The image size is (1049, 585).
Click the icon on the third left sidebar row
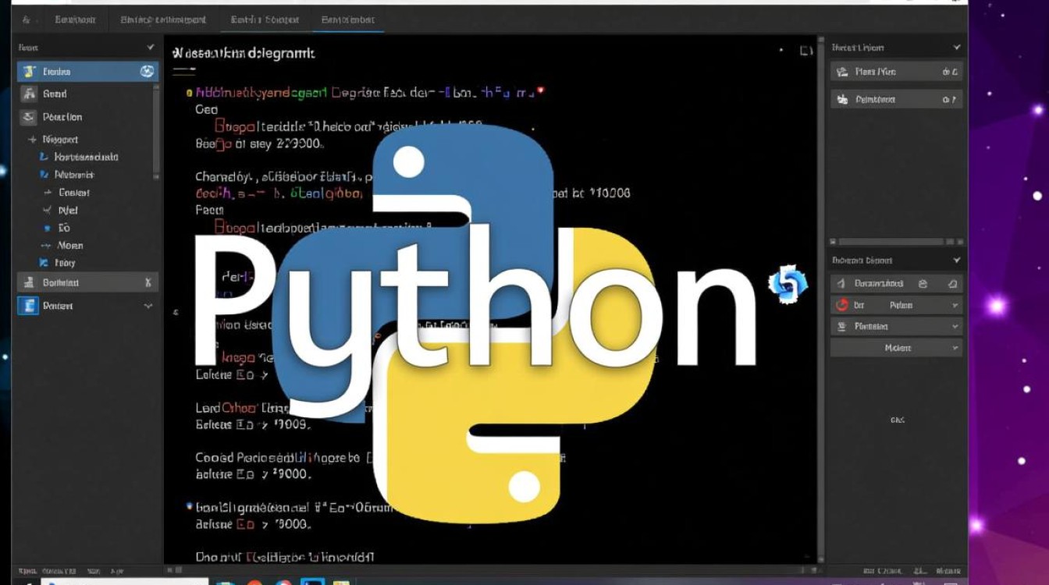29,117
